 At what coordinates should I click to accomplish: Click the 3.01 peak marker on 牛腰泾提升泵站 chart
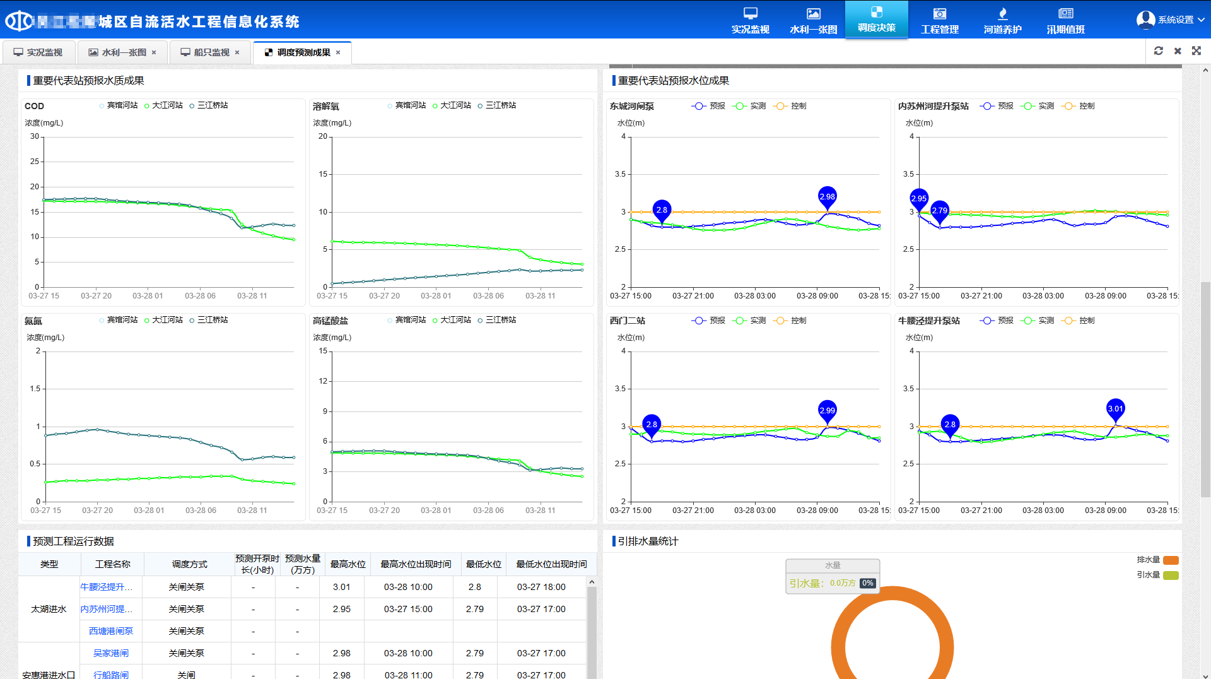pos(1115,409)
